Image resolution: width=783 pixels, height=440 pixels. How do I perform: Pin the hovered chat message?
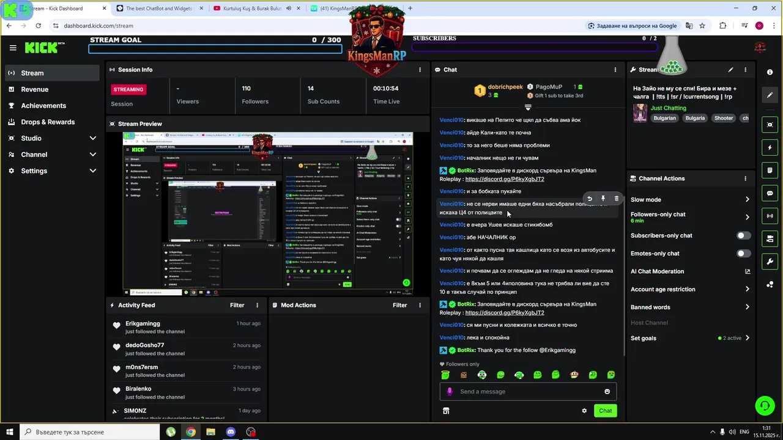point(603,199)
